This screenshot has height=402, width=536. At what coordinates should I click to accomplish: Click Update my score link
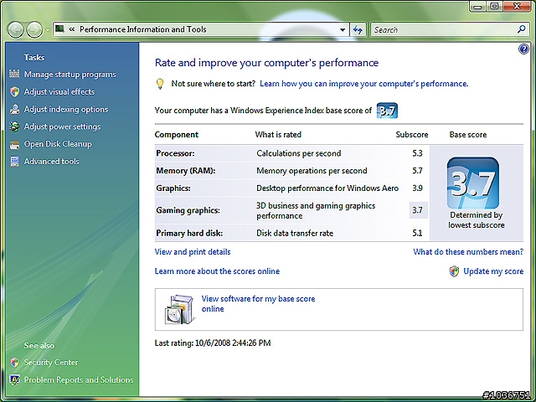(493, 271)
